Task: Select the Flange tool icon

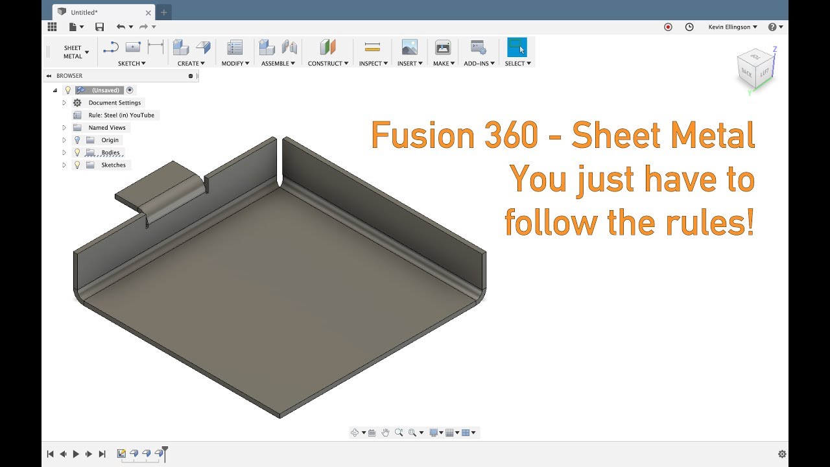Action: [204, 47]
